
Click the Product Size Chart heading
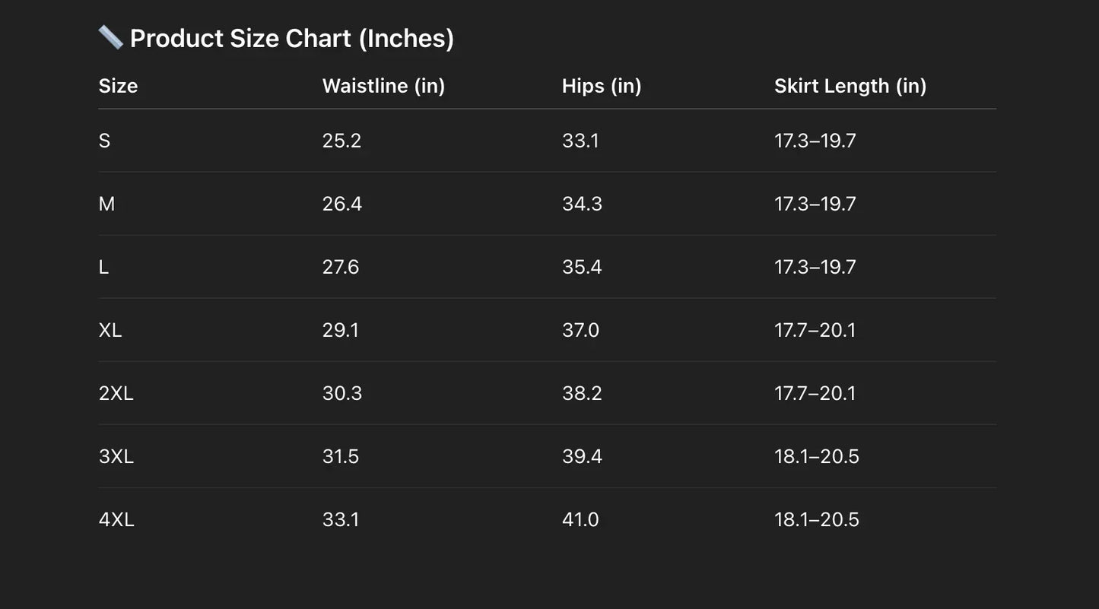click(x=291, y=38)
